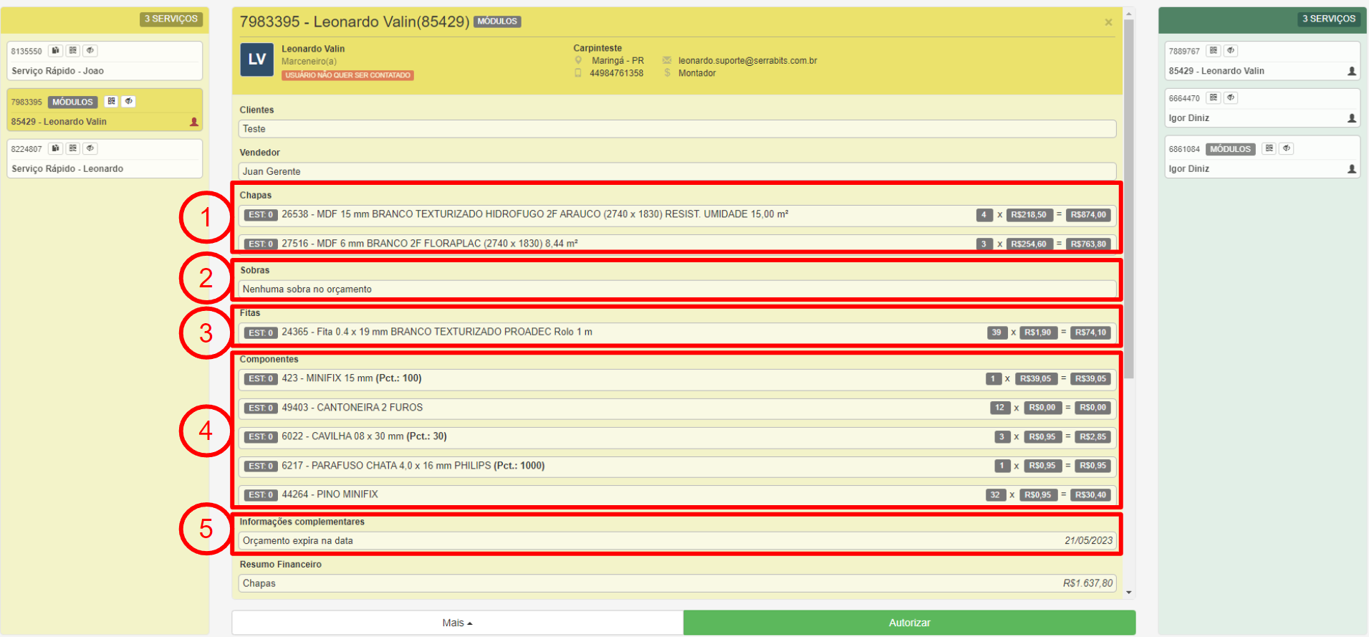Click the EST: 0 badge on MDF 15 mm row
Image resolution: width=1369 pixels, height=637 pixels.
coord(261,215)
